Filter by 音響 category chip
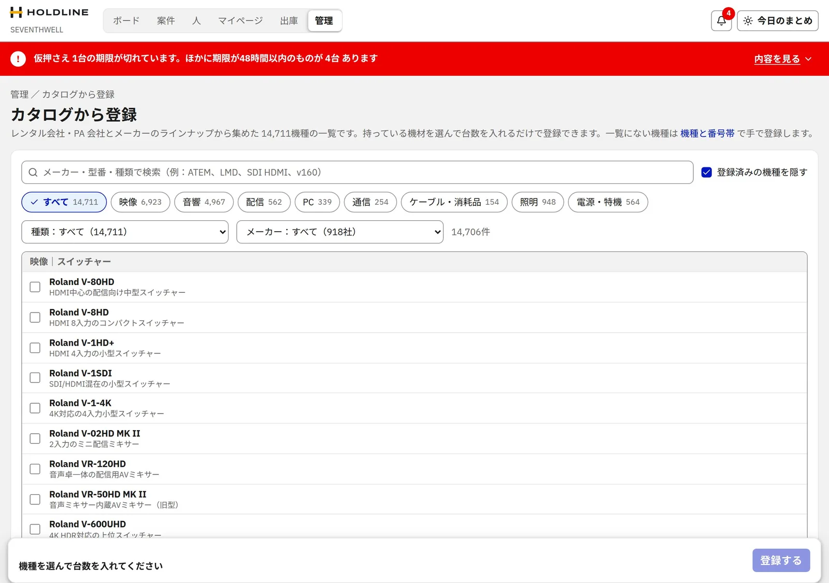Image resolution: width=829 pixels, height=583 pixels. click(204, 202)
